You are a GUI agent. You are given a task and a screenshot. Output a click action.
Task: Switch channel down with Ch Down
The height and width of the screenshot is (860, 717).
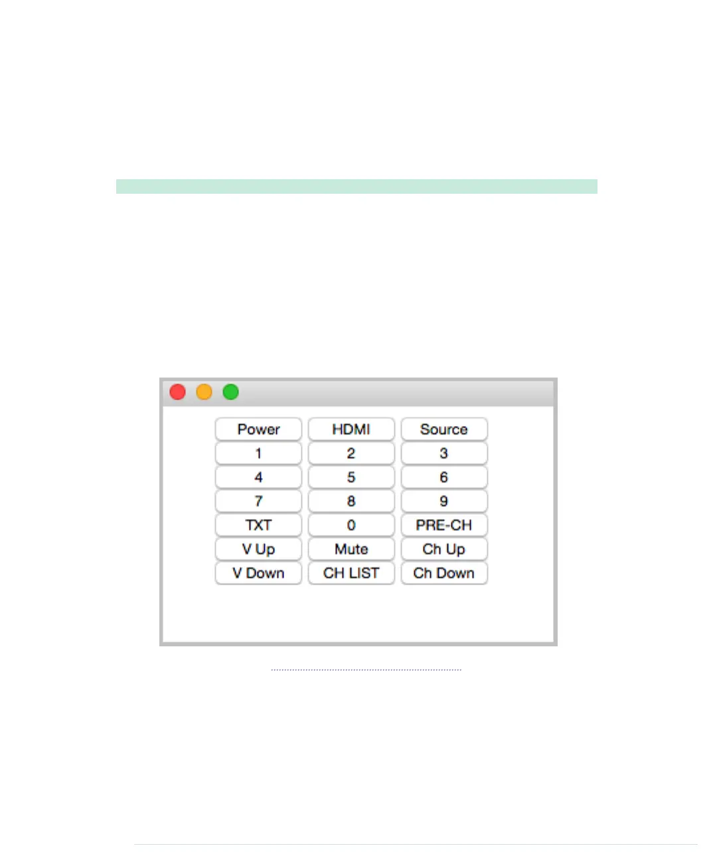pyautogui.click(x=444, y=573)
